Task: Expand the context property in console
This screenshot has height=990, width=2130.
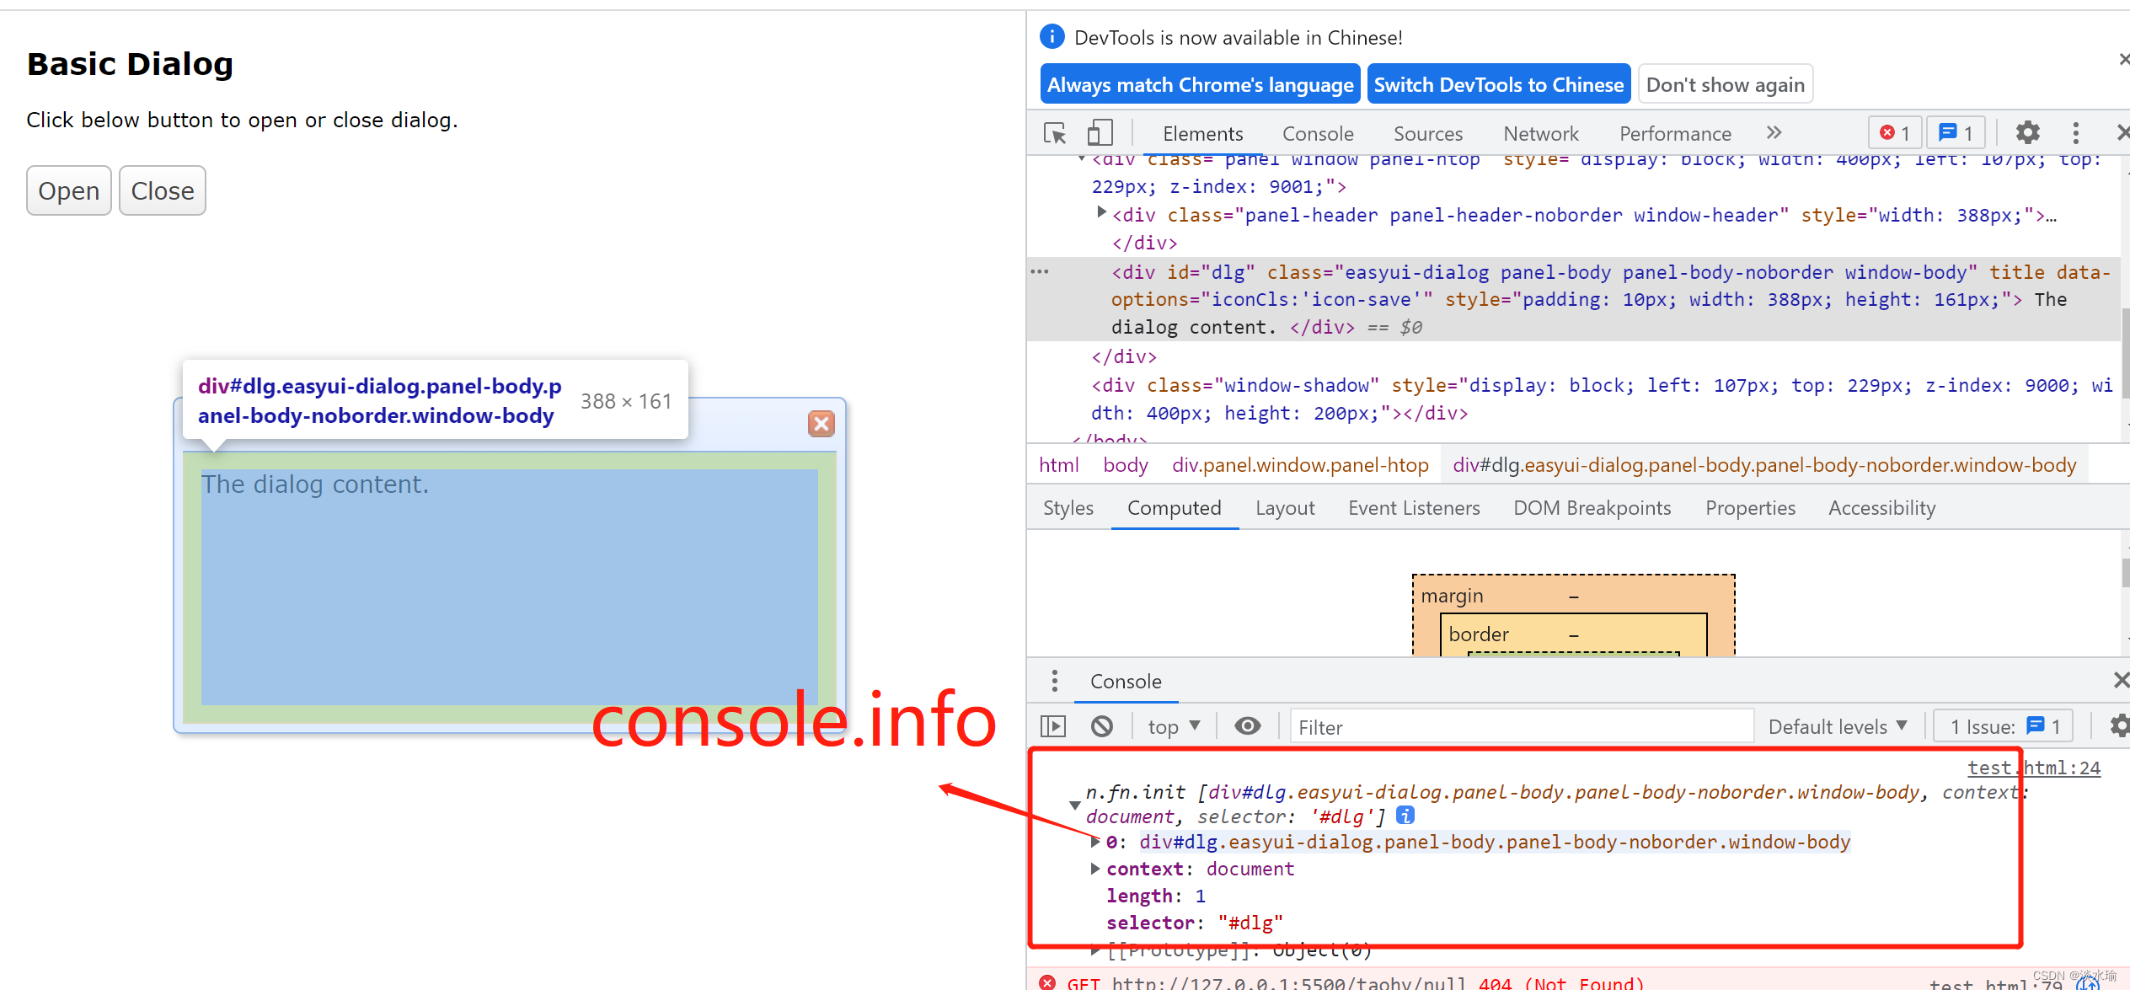Action: pos(1098,868)
